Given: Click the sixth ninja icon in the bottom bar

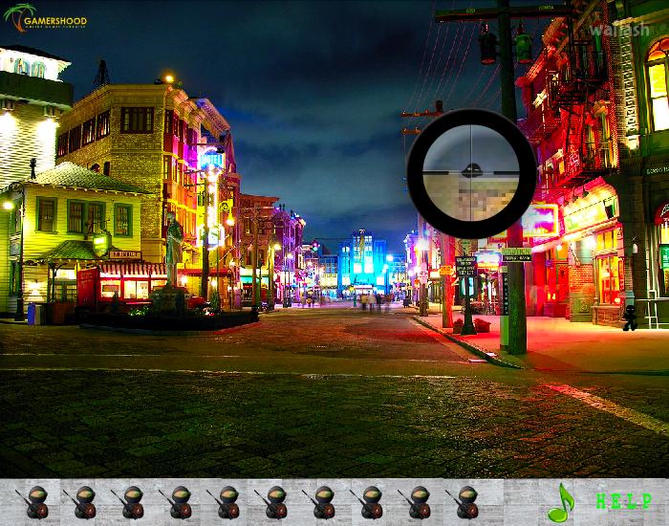Looking at the screenshot, I should [x=271, y=502].
